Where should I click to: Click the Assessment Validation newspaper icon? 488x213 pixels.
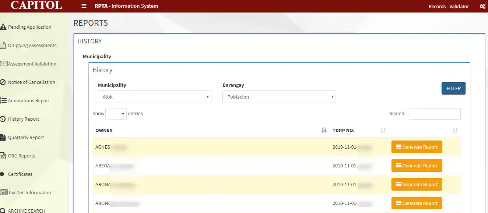[4, 64]
